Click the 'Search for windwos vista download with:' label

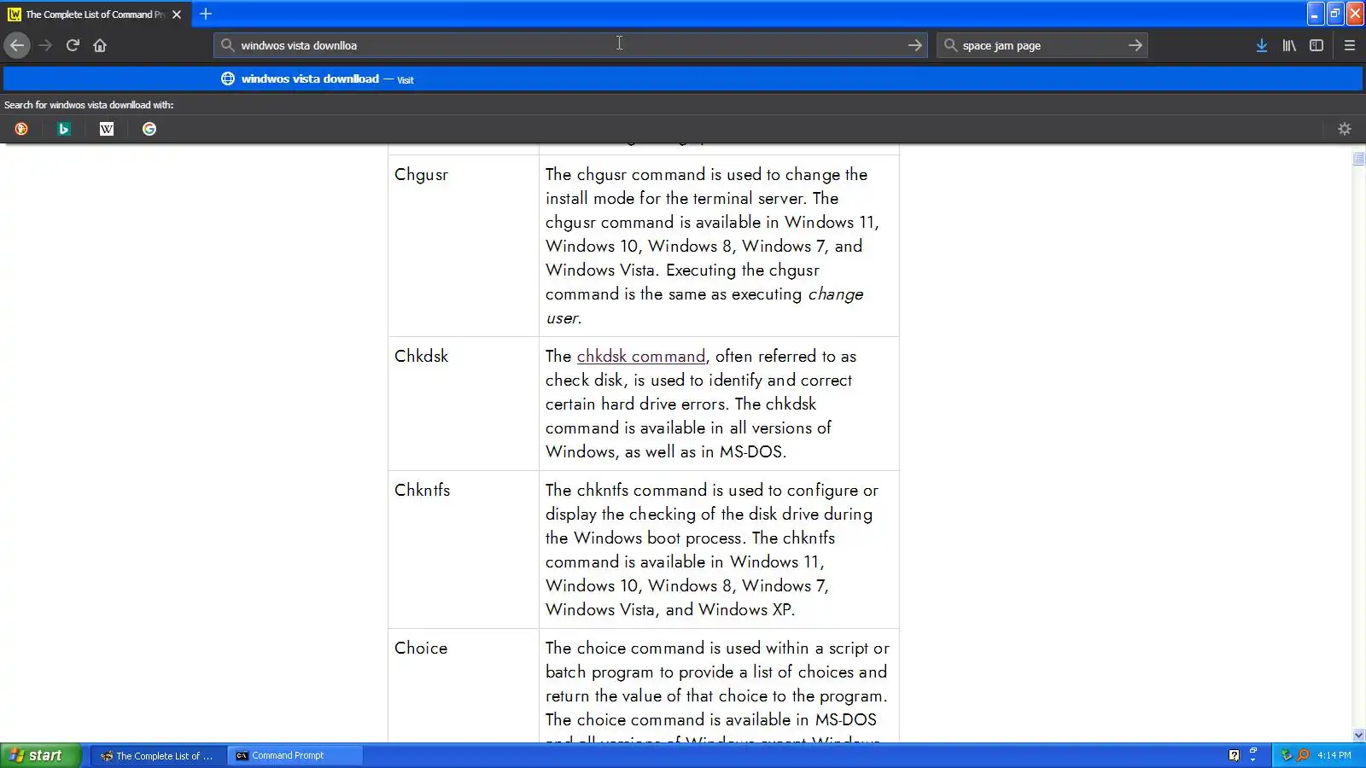pyautogui.click(x=89, y=105)
